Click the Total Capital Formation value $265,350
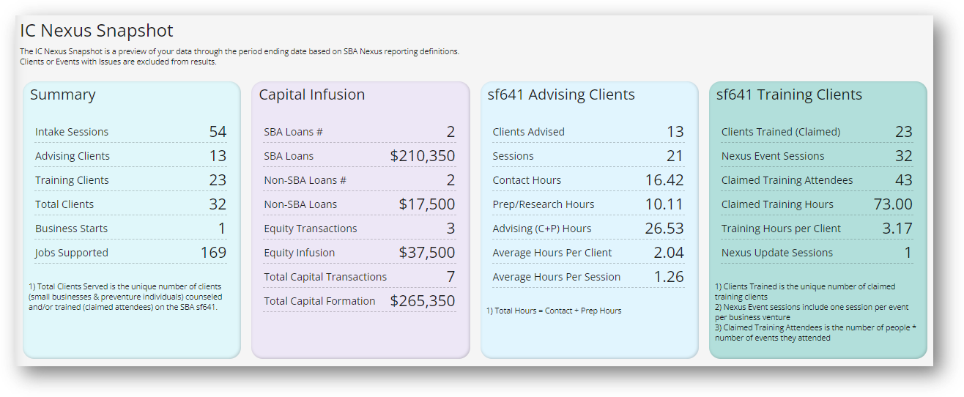Screen dimensions: 964x397 (423, 301)
